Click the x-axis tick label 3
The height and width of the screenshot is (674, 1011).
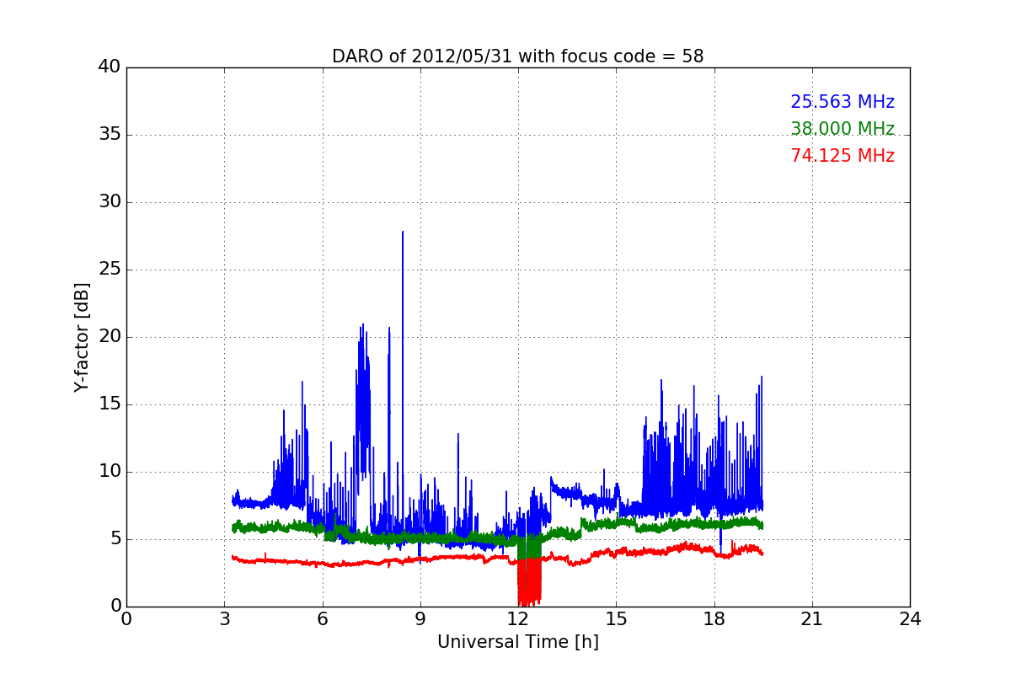(224, 619)
